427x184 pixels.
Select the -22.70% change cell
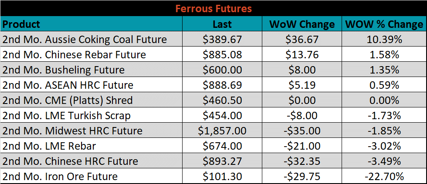click(x=384, y=176)
